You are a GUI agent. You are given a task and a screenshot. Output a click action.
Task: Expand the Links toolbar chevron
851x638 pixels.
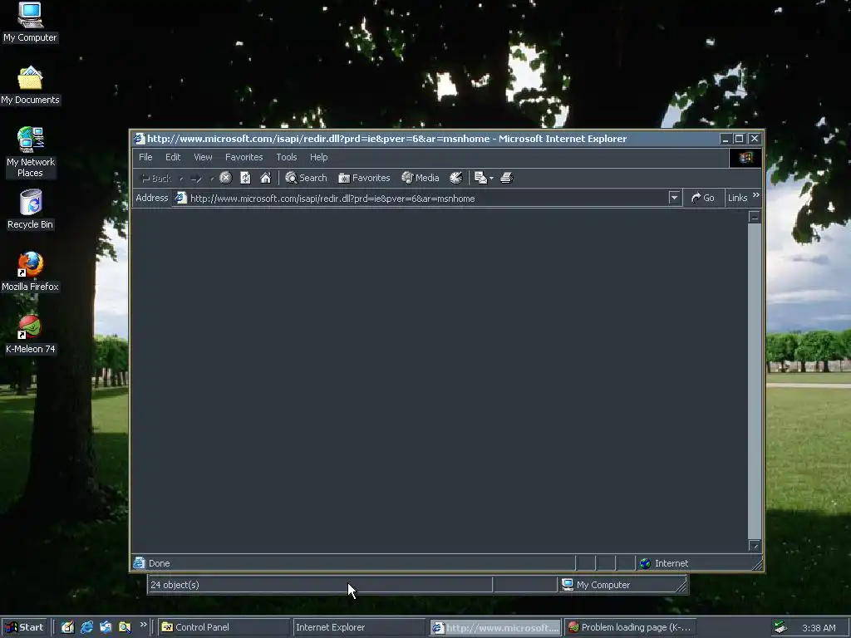pos(756,195)
